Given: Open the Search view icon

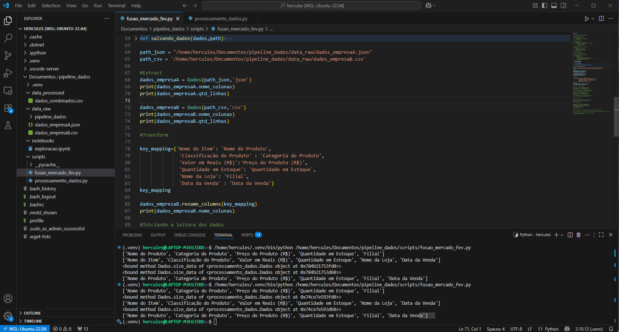Looking at the screenshot, I should tap(8, 38).
